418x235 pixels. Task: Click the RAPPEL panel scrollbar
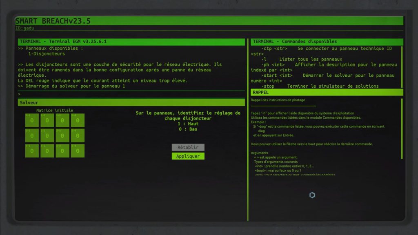click(x=402, y=129)
